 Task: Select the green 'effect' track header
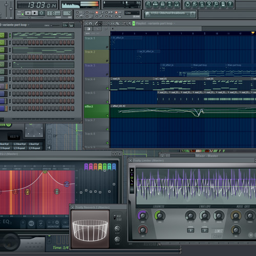pyautogui.click(x=97, y=111)
